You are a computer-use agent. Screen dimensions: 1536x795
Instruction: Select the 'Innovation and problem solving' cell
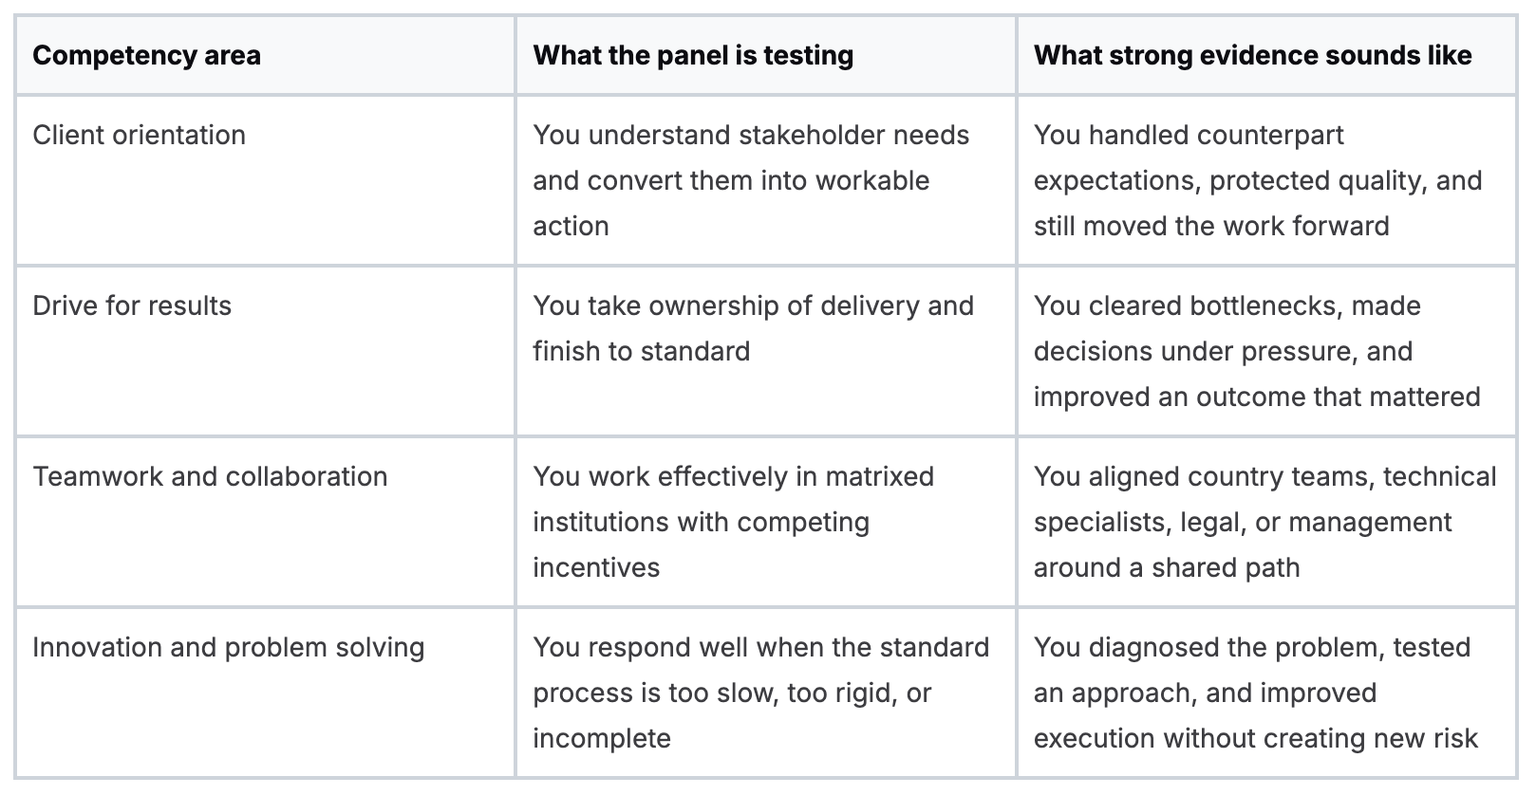point(228,647)
